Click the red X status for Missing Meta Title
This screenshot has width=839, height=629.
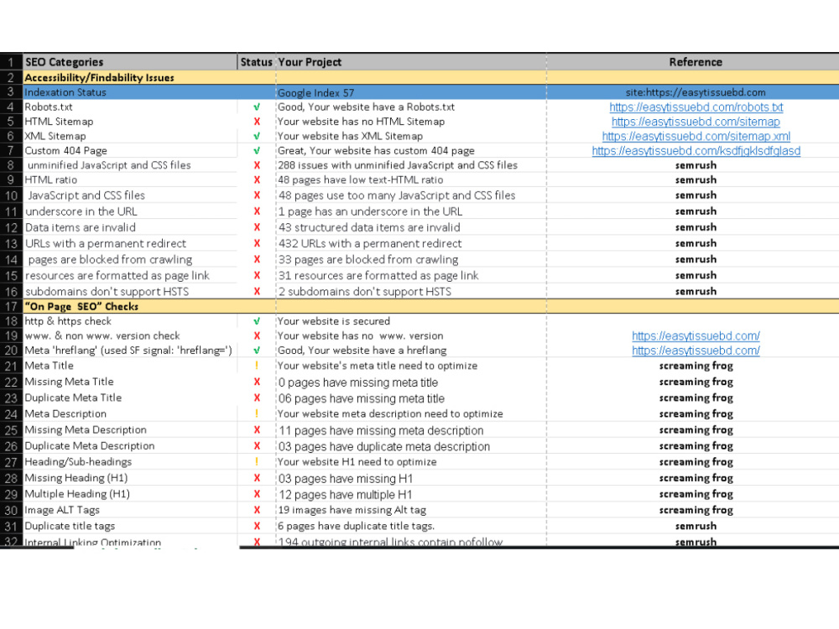coord(257,382)
